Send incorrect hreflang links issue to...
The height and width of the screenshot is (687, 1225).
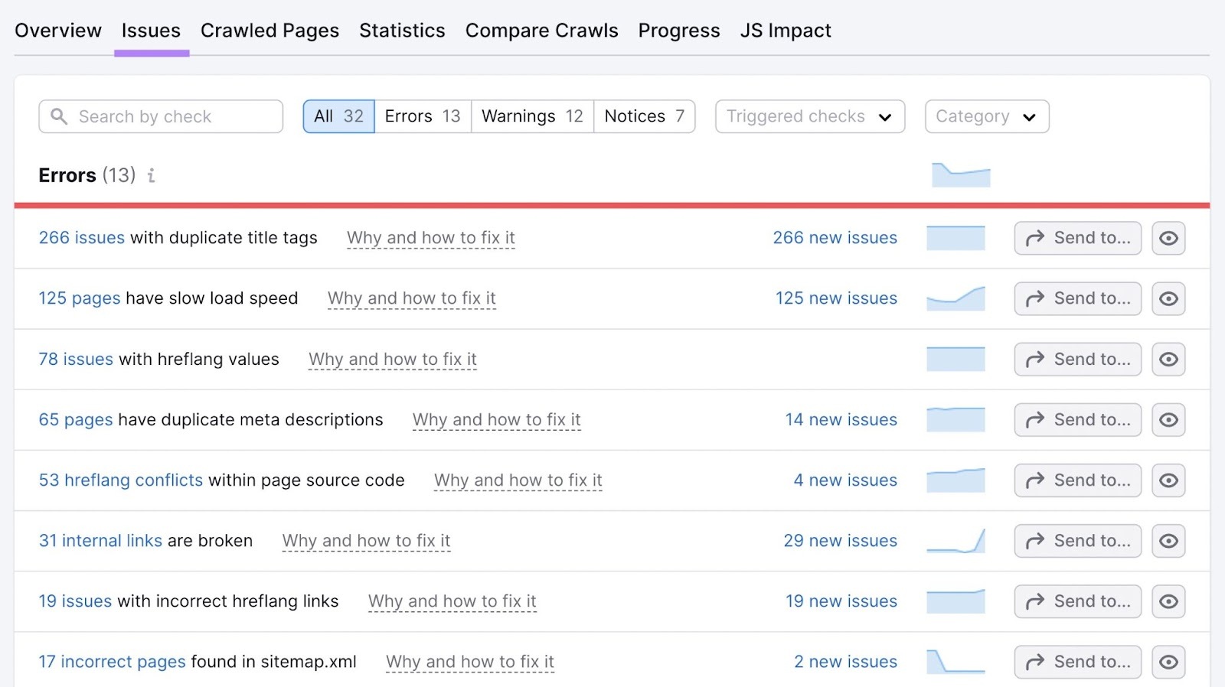click(1078, 601)
